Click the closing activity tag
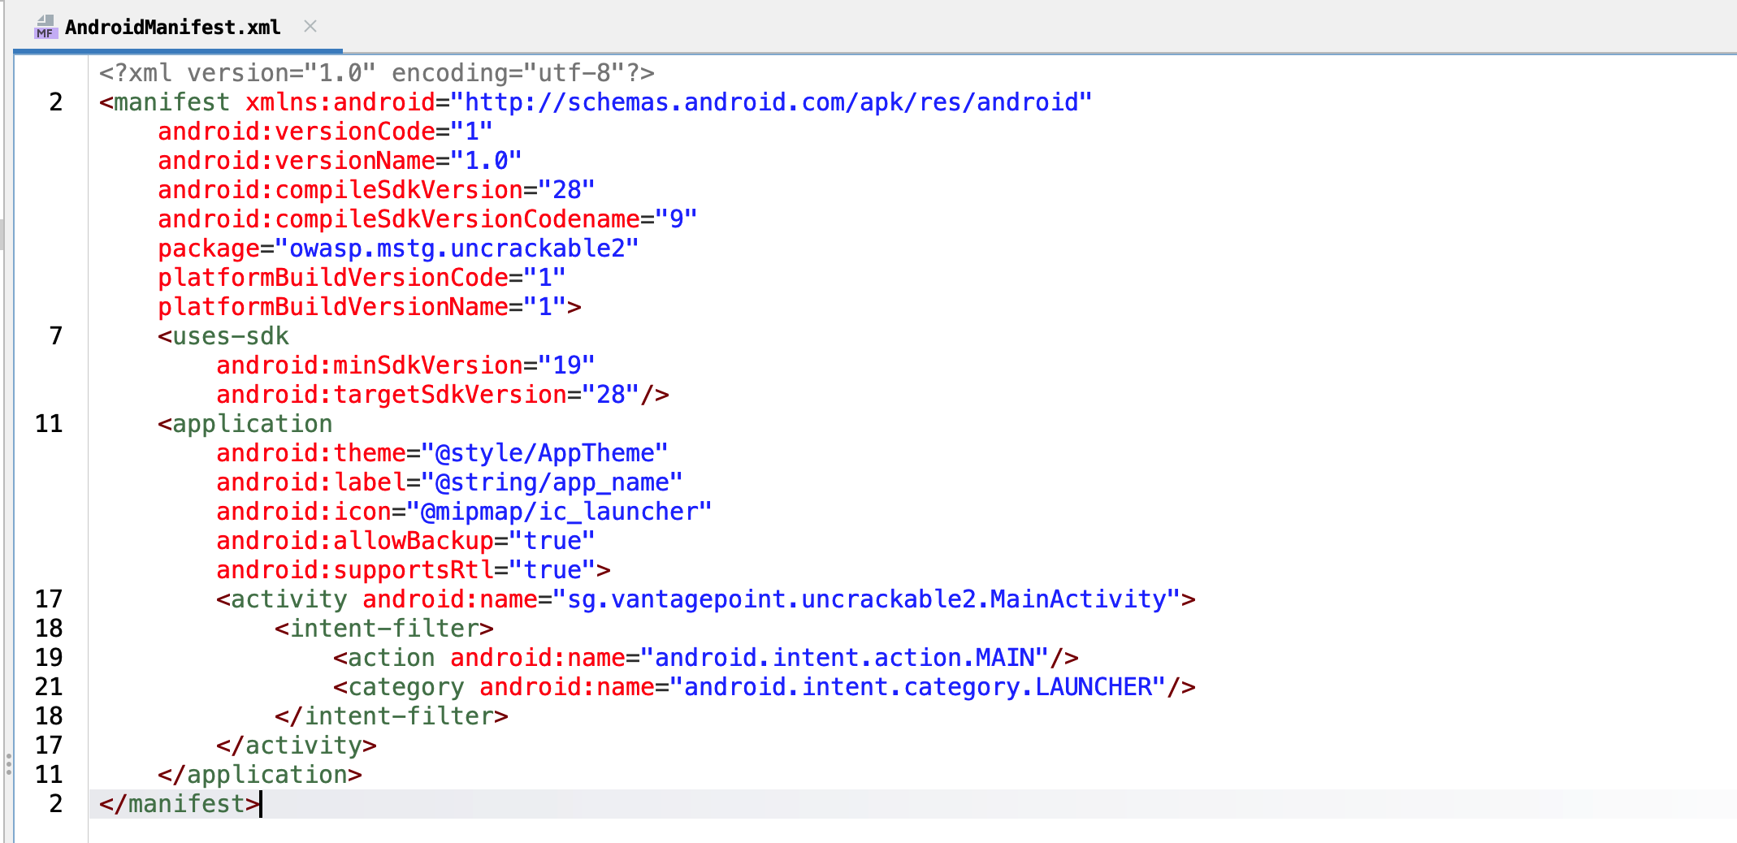The width and height of the screenshot is (1737, 843). click(x=297, y=746)
